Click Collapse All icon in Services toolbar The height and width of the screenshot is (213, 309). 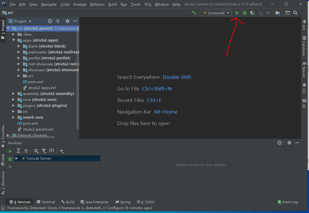click(26, 151)
